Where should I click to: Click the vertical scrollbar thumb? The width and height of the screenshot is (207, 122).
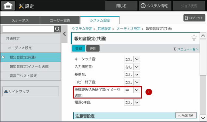[203, 57]
